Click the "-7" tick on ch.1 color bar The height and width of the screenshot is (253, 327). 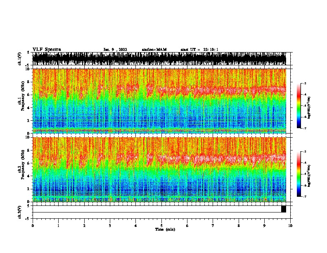click(x=305, y=128)
